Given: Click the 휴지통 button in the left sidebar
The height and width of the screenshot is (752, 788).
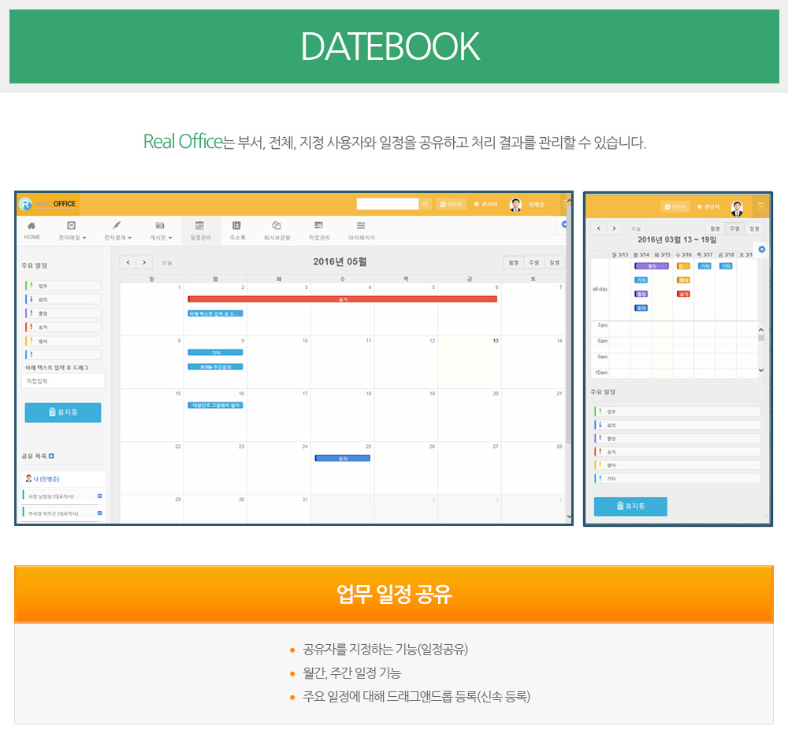Looking at the screenshot, I should 63,412.
